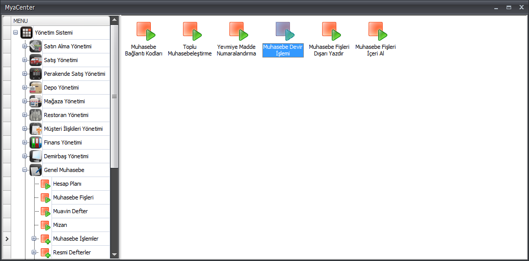
Task: Click the Müşteri İlişkileri Yönetimi icon
Action: point(36,129)
